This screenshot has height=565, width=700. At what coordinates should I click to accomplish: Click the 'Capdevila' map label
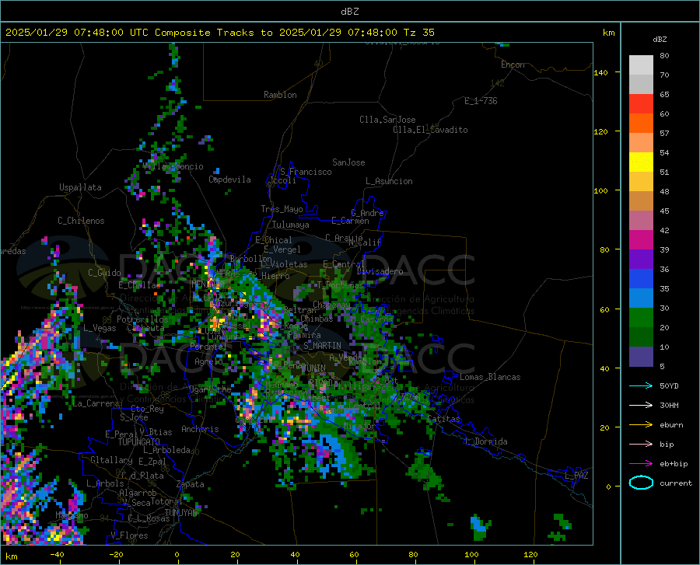(x=229, y=180)
